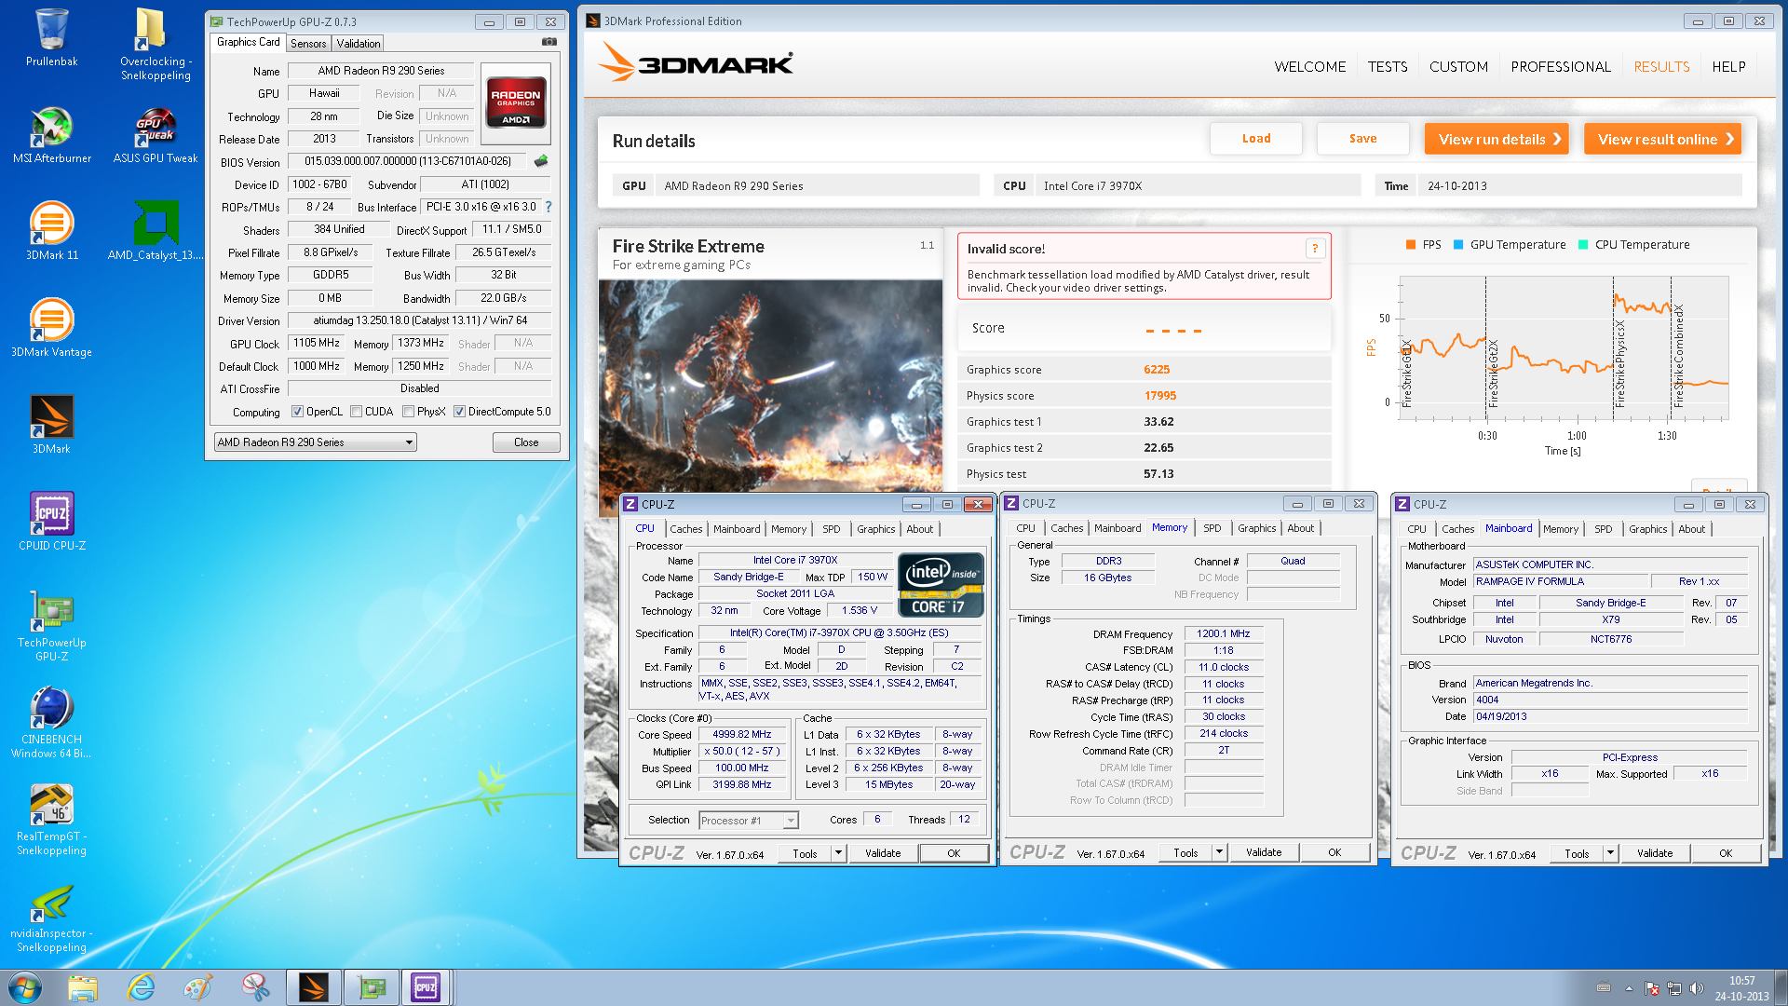Open Processor #1 selection dropdown
This screenshot has height=1006, width=1788.
click(x=791, y=821)
